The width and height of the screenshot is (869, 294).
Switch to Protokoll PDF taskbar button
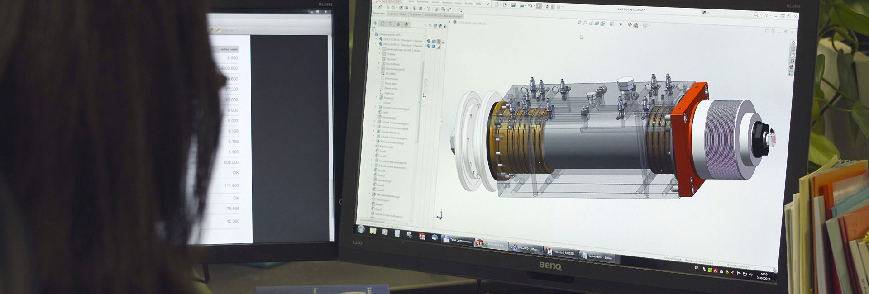click(561, 252)
